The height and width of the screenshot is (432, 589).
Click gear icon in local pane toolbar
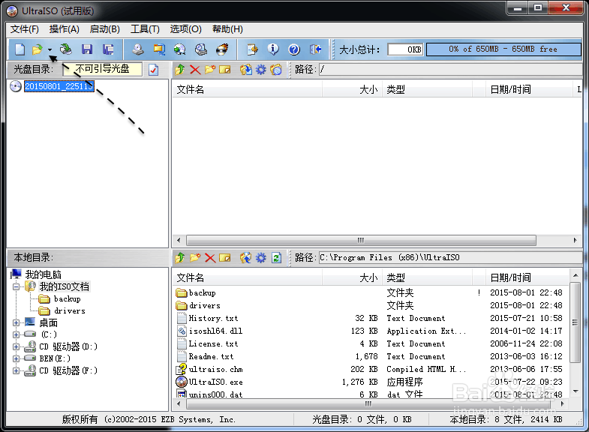[x=260, y=257]
